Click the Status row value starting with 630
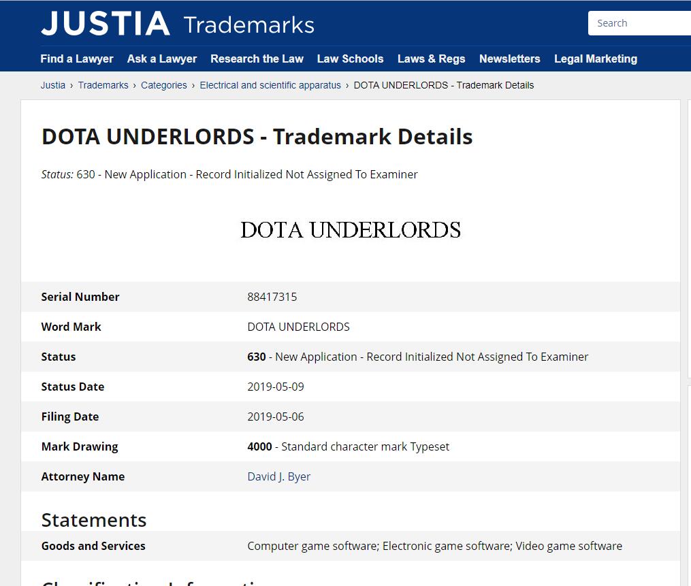 (418, 357)
